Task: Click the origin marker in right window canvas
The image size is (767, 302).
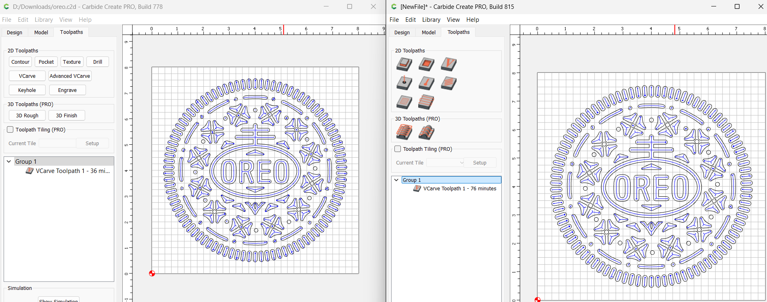Action: (x=537, y=300)
